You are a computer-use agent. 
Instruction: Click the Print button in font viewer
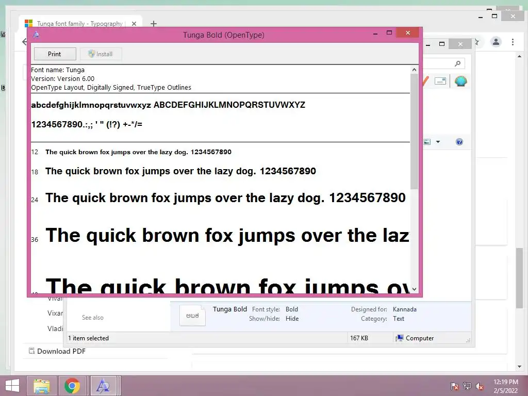pyautogui.click(x=55, y=54)
